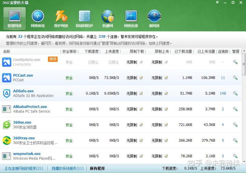
Task: Open the title bar dropdown menu arrow
Action: [x=217, y=2]
